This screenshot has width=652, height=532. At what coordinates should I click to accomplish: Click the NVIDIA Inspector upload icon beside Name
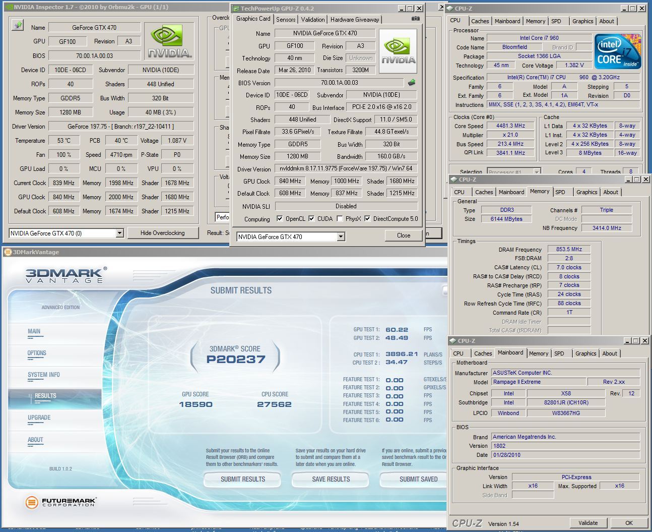pyautogui.click(x=18, y=25)
